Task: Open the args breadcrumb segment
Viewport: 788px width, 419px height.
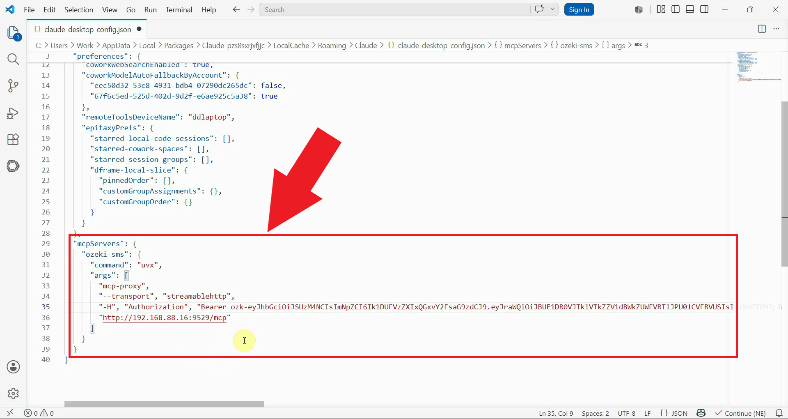Action: coord(614,45)
